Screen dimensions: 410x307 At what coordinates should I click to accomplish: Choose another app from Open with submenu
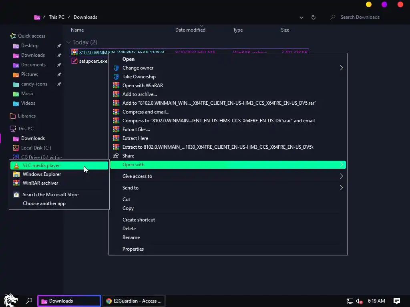pyautogui.click(x=59, y=203)
